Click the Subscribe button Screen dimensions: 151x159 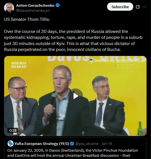120,7
